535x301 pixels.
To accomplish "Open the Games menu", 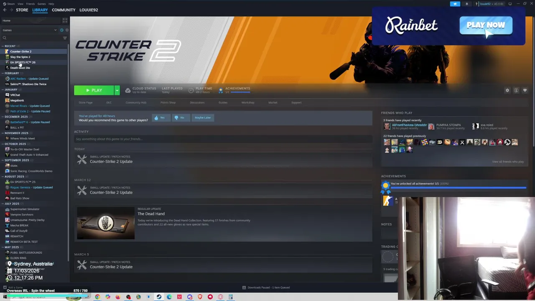I will point(41,4).
